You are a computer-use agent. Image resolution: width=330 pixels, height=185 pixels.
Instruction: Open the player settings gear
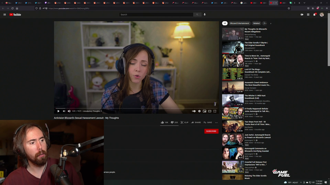[200, 111]
